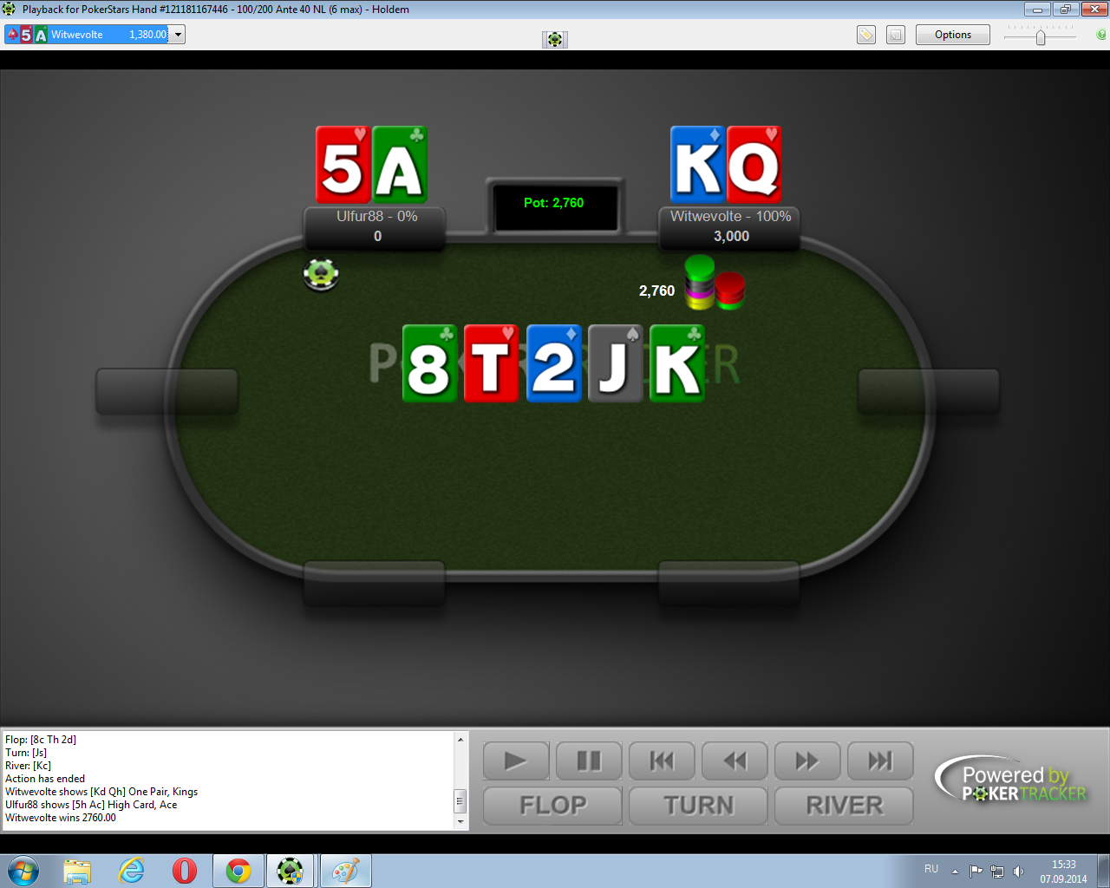This screenshot has width=1110, height=888.
Task: Open the Action Center flag icon
Action: 976,872
